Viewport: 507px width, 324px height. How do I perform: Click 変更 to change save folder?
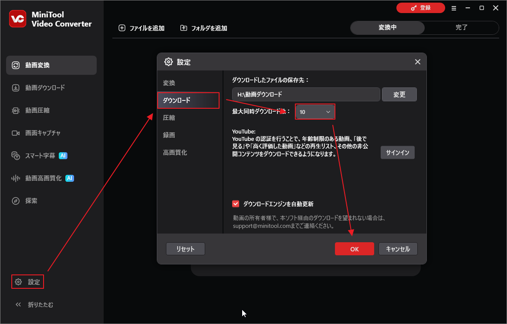click(399, 94)
